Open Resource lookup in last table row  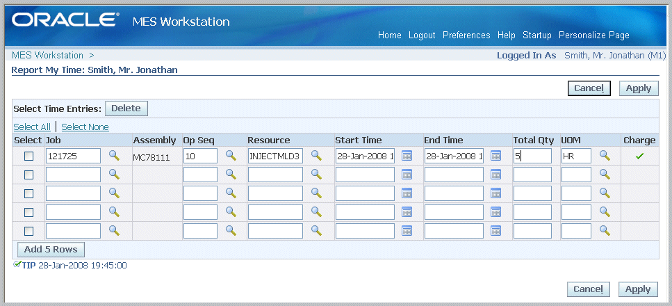click(316, 230)
